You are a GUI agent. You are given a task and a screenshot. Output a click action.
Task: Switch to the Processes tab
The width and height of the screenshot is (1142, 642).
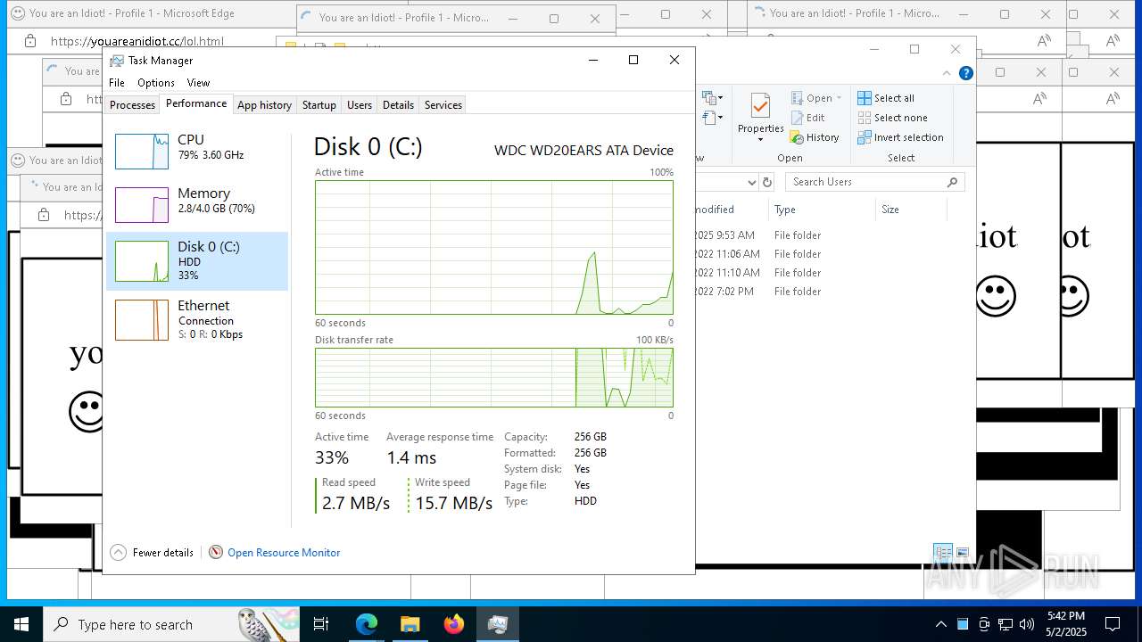click(x=132, y=105)
